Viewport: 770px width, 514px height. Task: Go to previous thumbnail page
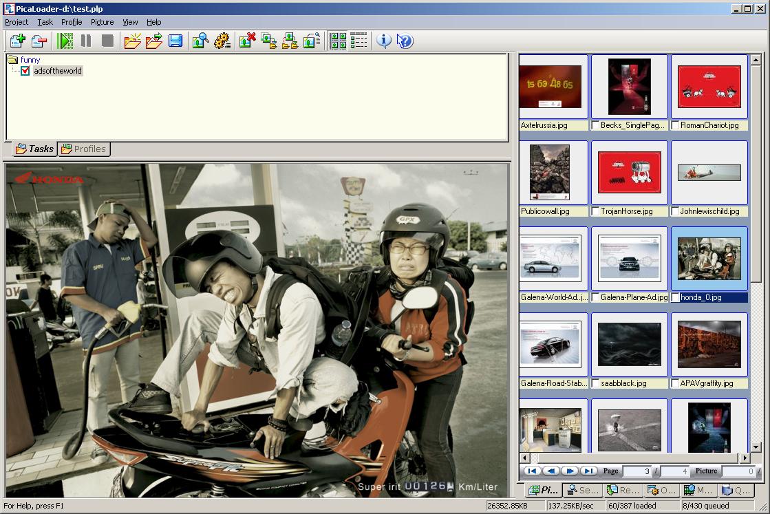[x=551, y=471]
